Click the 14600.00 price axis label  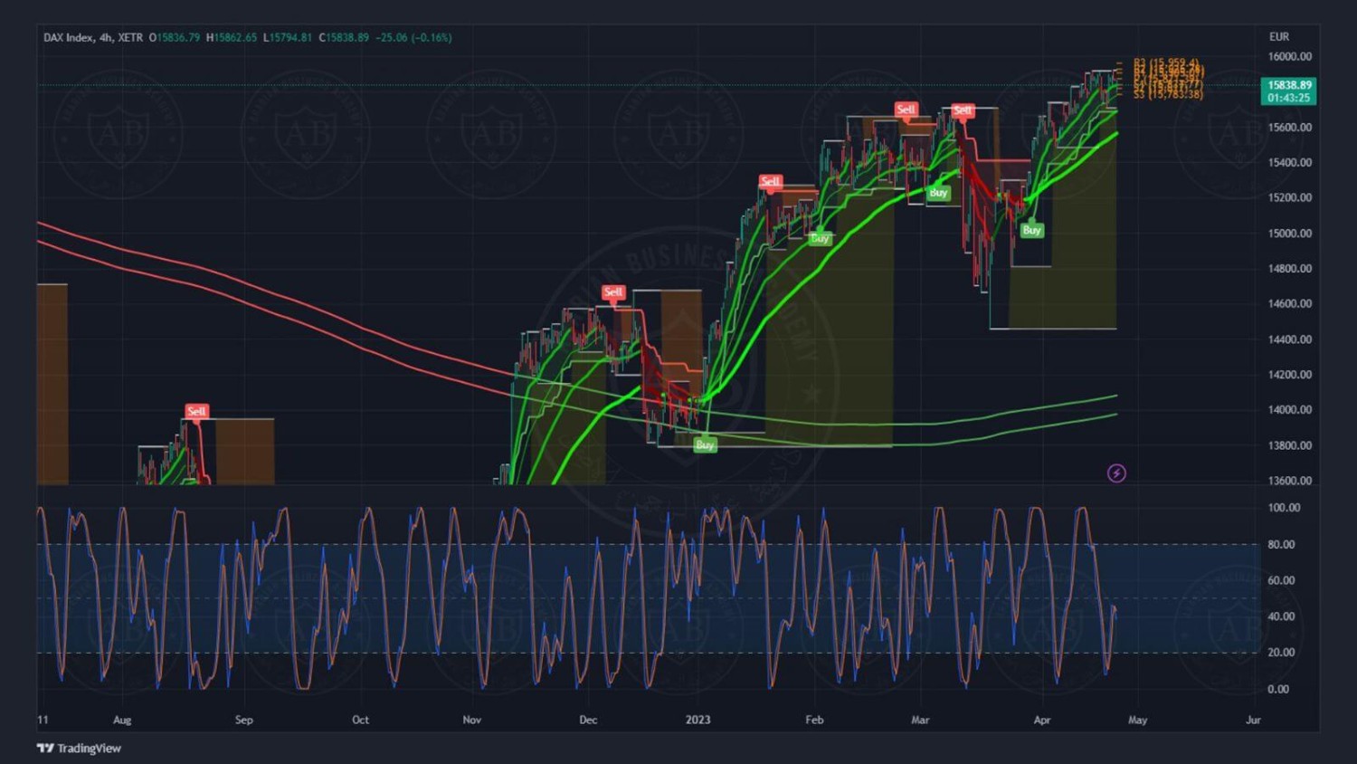pyautogui.click(x=1290, y=304)
